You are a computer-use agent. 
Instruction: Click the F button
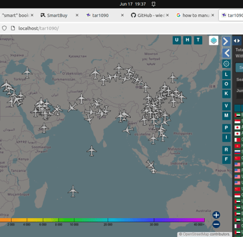(226, 159)
